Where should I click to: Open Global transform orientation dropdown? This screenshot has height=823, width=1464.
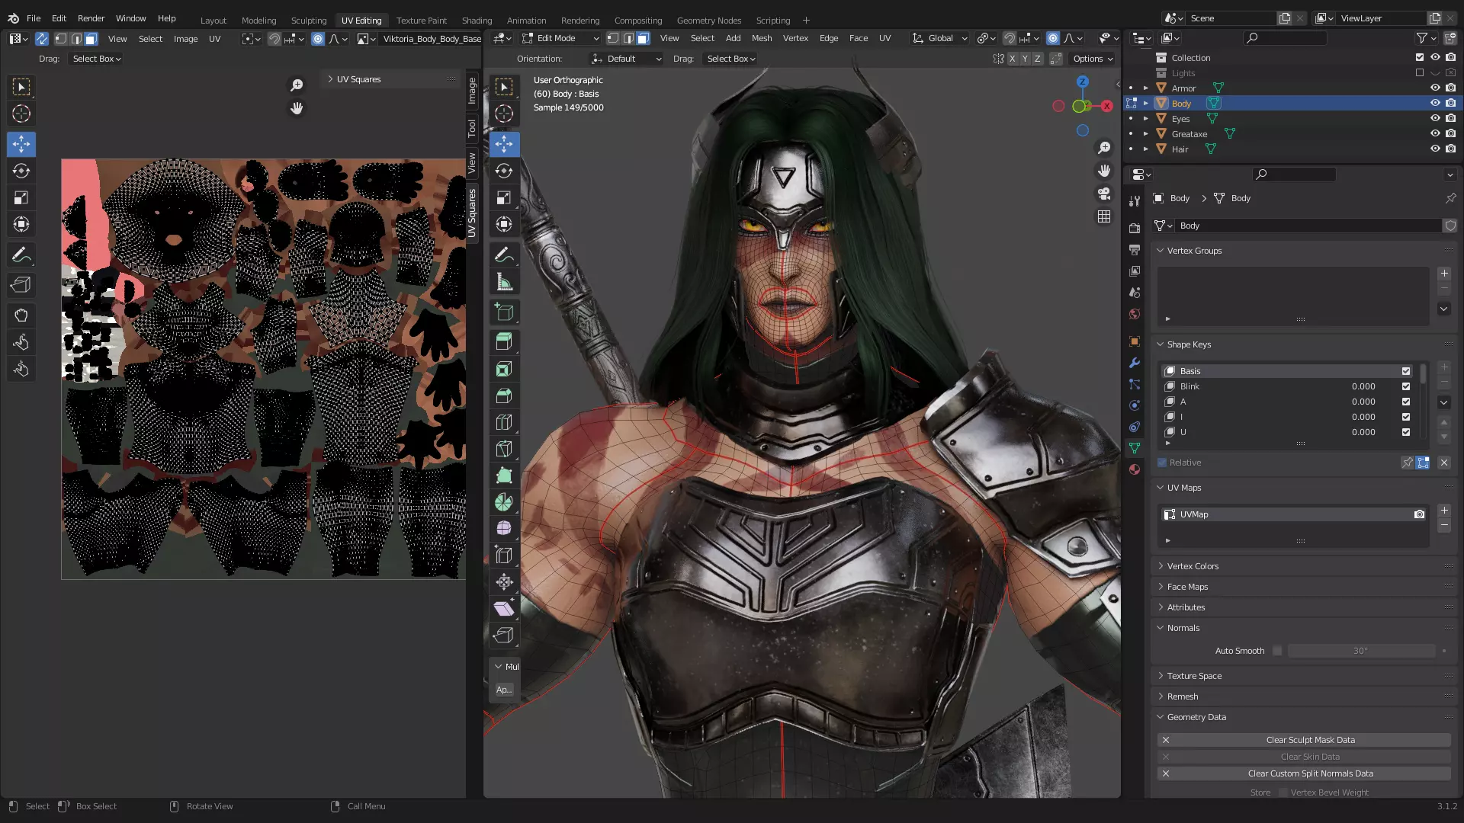(x=939, y=38)
